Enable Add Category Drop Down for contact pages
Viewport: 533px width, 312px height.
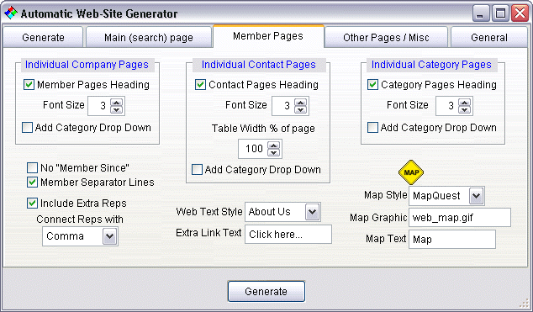(x=198, y=170)
